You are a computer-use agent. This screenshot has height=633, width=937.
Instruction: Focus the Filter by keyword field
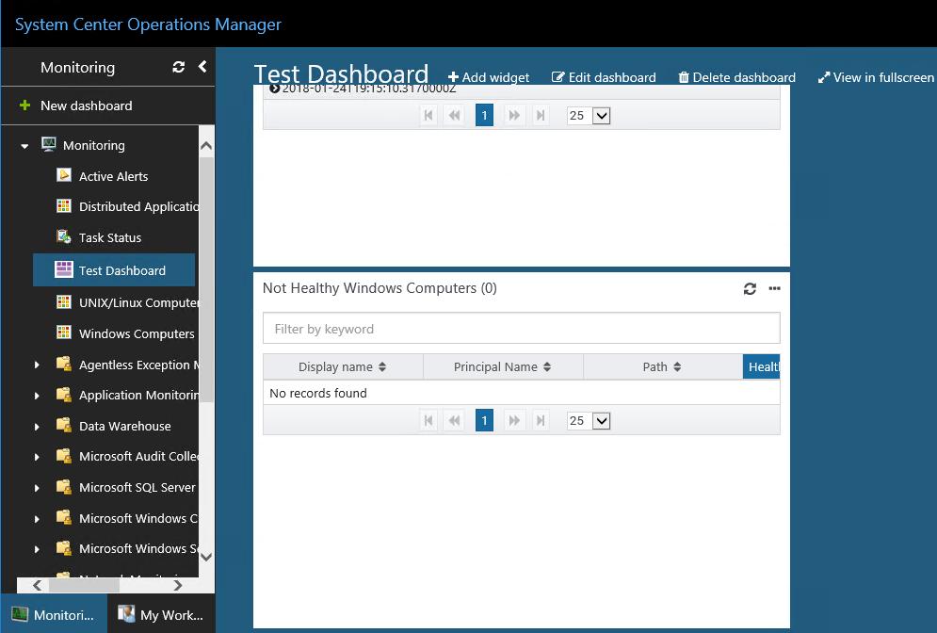pos(522,328)
